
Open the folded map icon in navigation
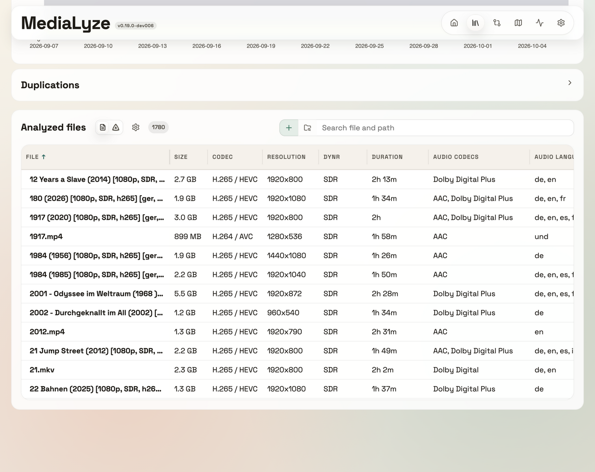click(x=518, y=23)
